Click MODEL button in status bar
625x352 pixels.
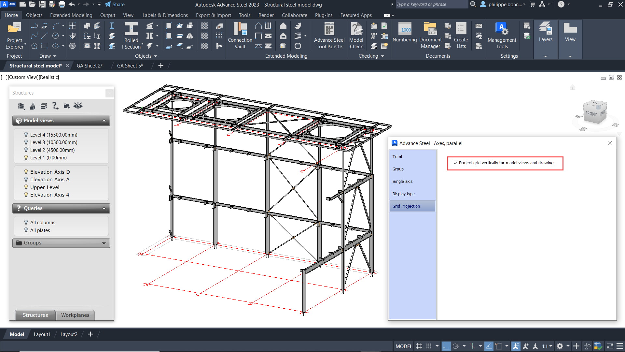404,346
